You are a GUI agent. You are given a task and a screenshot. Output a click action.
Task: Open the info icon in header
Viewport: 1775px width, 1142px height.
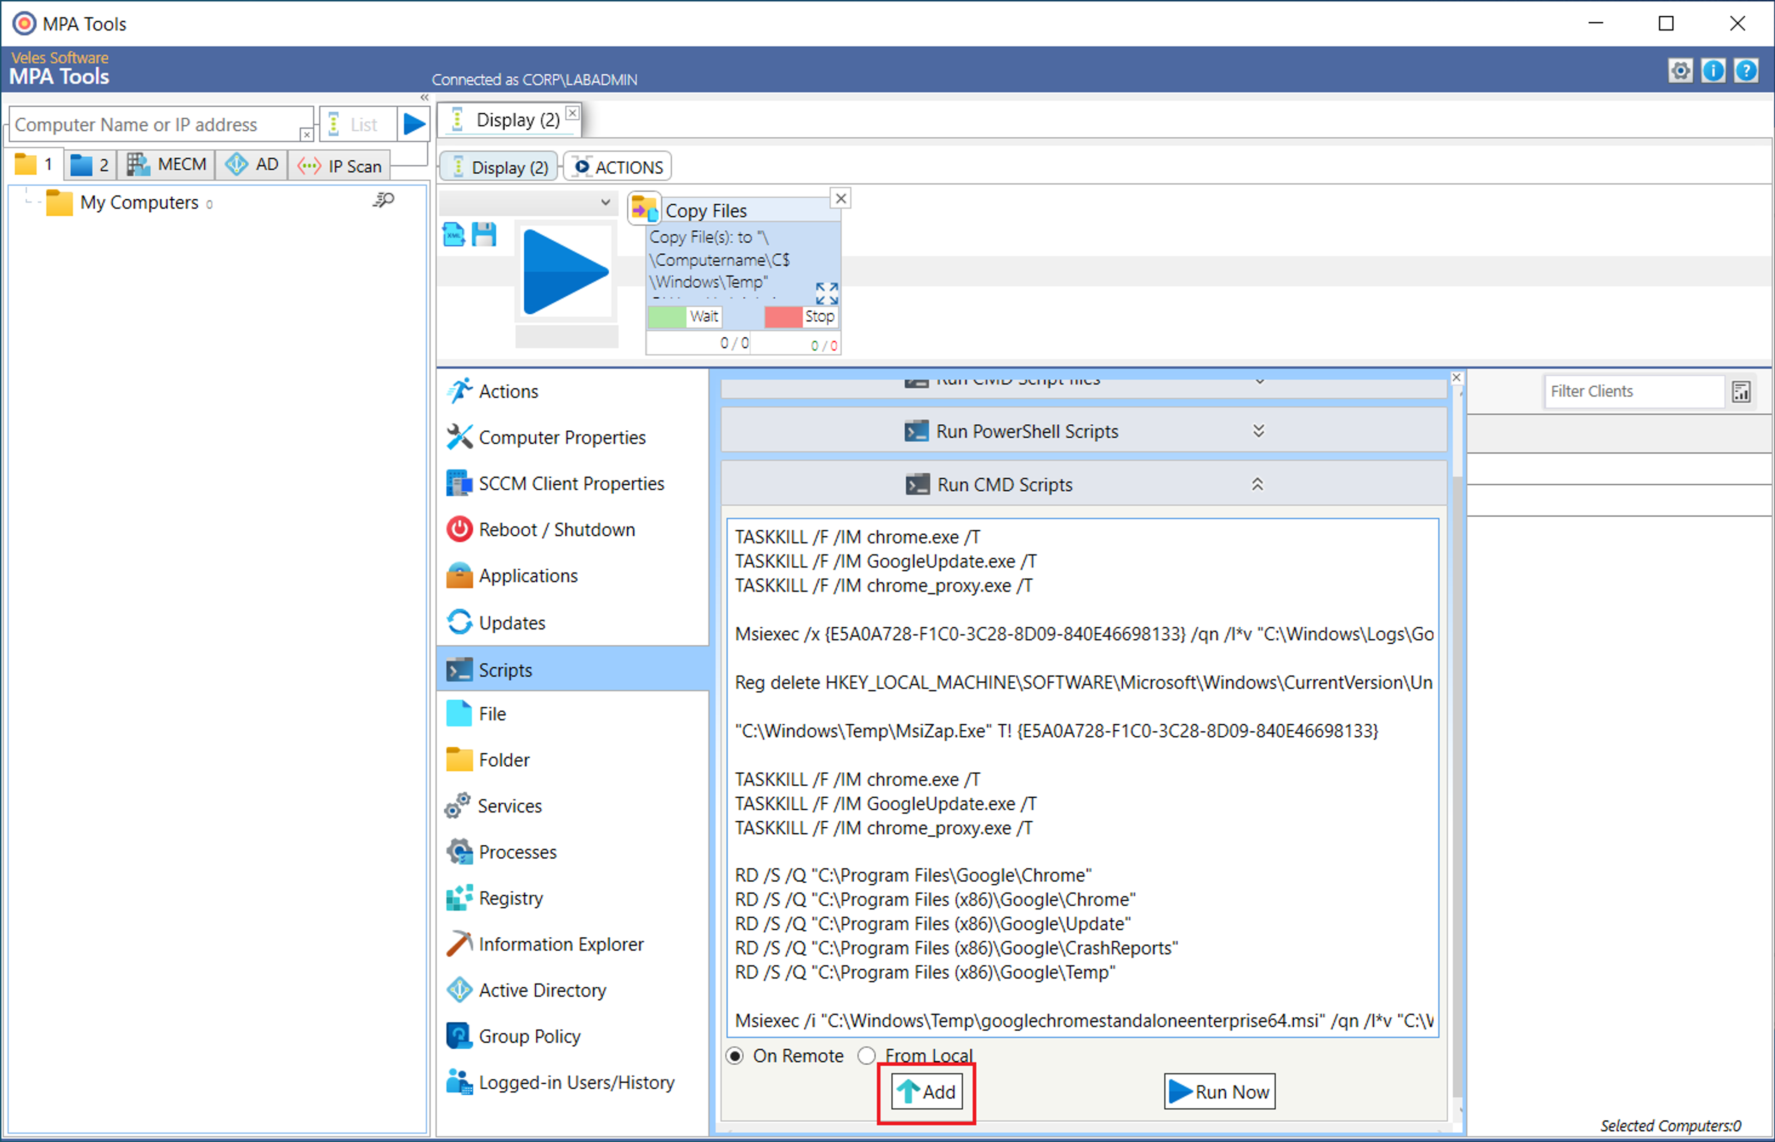pos(1713,70)
